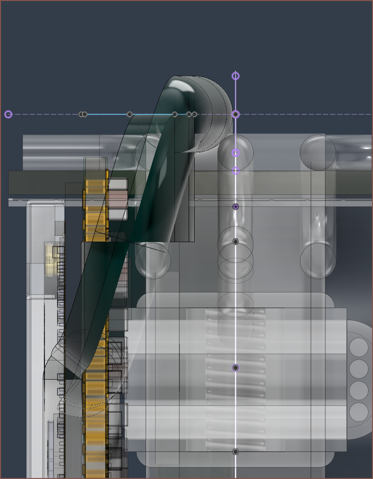The height and width of the screenshot is (479, 373).
Task: Select sketch point on blue line left of tube
Action: [x=130, y=114]
